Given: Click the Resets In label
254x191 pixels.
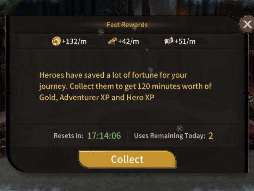Looking at the screenshot, I should (68, 136).
